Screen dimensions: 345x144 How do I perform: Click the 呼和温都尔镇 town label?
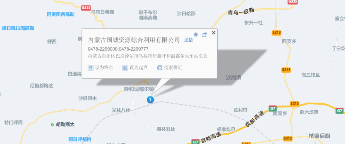pyautogui.click(x=139, y=89)
